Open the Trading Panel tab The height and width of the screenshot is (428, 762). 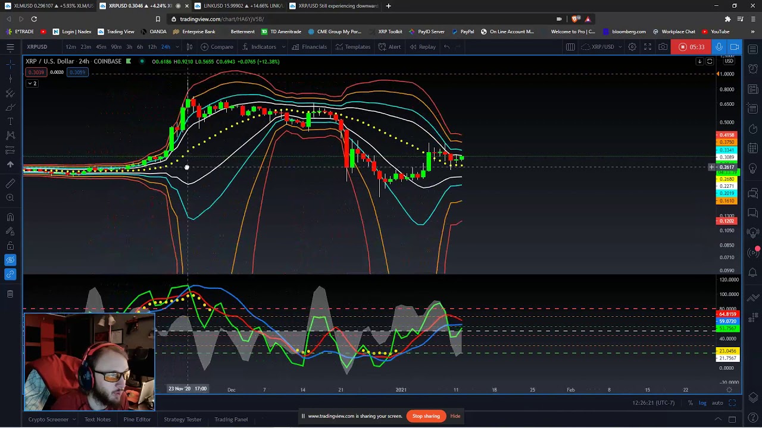(x=231, y=419)
